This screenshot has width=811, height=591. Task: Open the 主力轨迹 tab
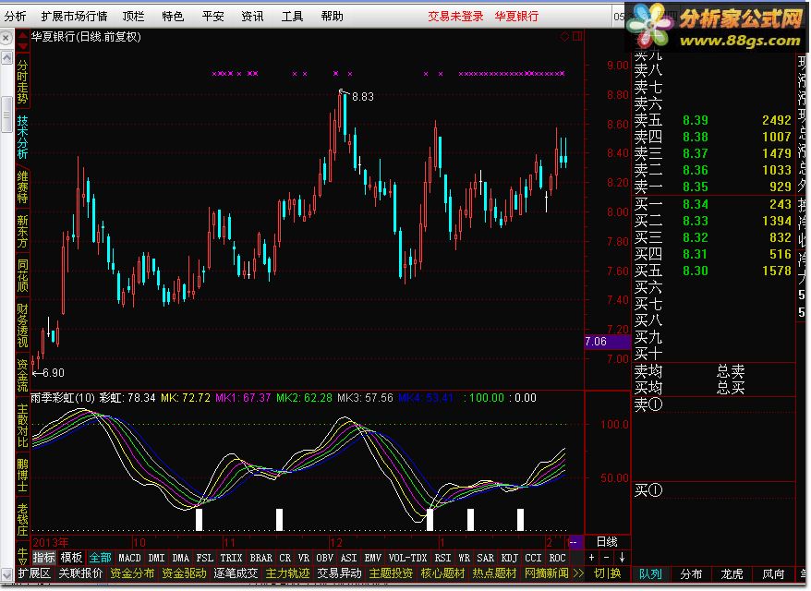[287, 573]
